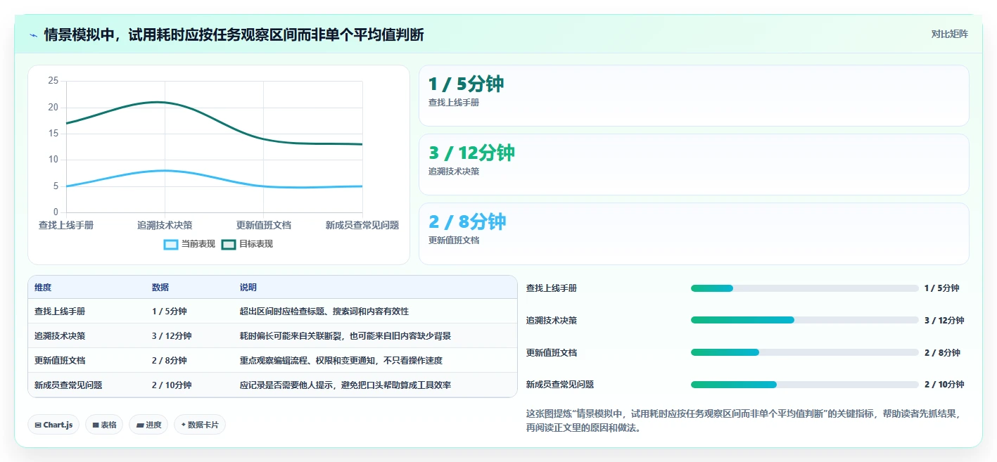Click the page title heading text
Viewport: 997px width, 462px height.
tap(234, 34)
